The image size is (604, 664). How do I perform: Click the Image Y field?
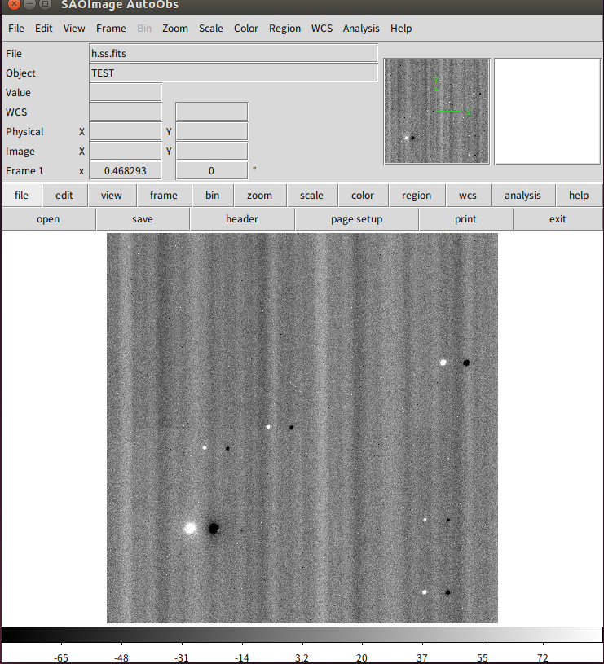click(212, 151)
